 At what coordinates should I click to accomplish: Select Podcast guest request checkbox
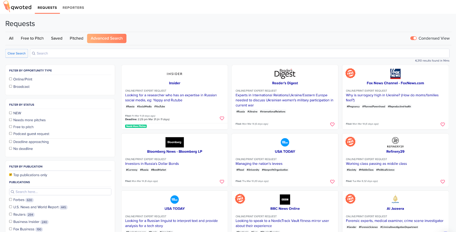pyautogui.click(x=11, y=134)
